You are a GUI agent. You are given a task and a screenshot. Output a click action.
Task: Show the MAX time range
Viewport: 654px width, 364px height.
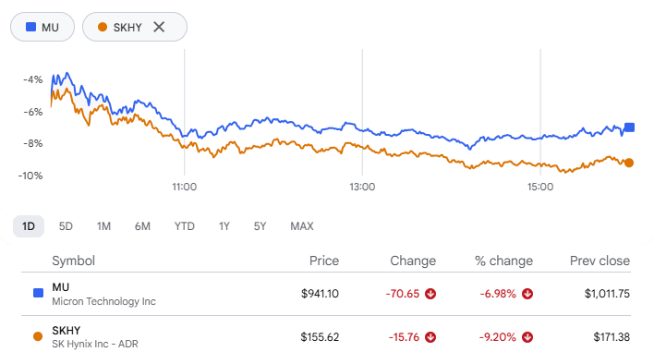tap(302, 226)
